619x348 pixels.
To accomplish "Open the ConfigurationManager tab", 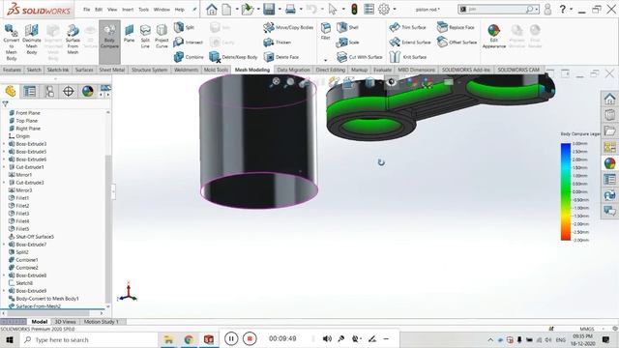I will click(49, 92).
